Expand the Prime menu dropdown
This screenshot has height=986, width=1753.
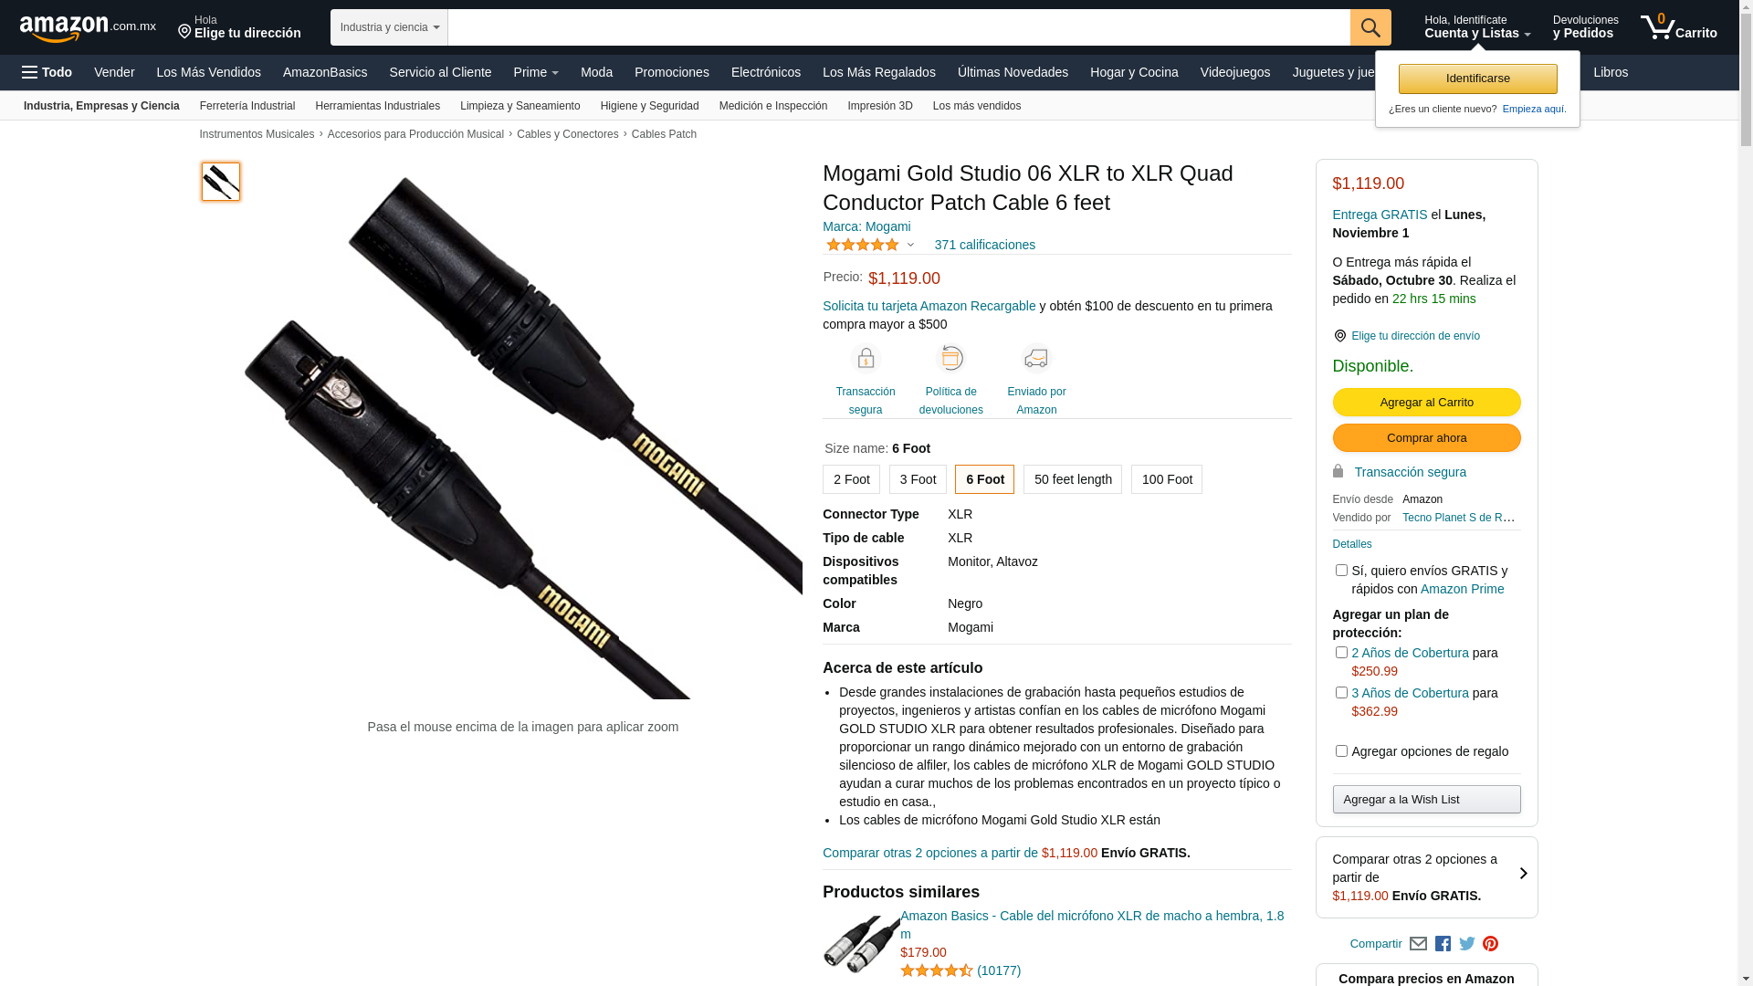click(x=536, y=72)
